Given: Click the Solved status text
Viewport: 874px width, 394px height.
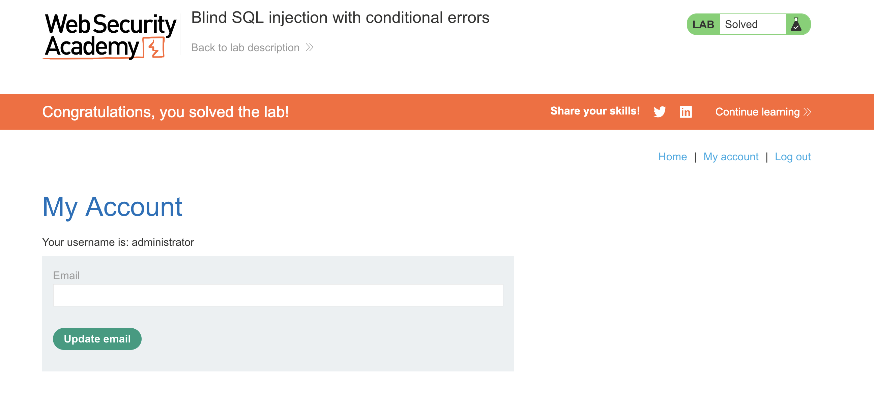Looking at the screenshot, I should click(741, 24).
